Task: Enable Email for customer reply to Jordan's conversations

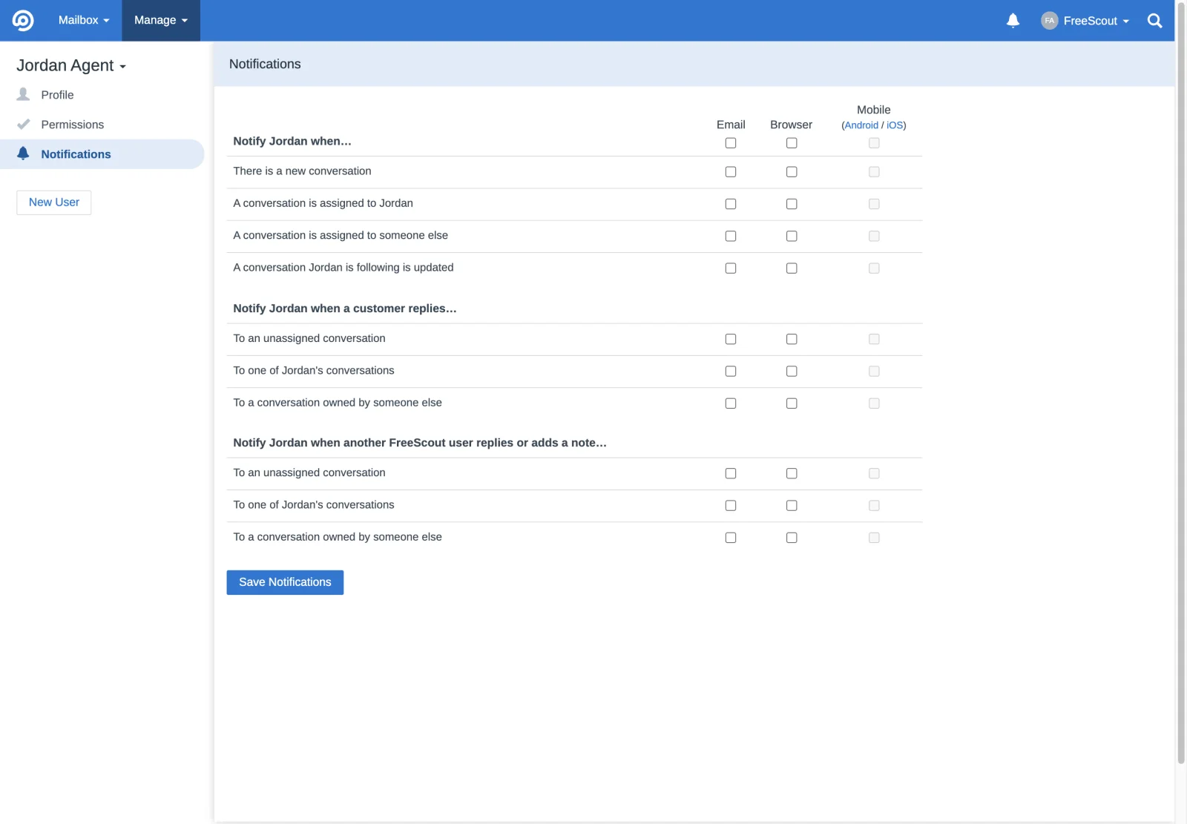Action: point(731,372)
